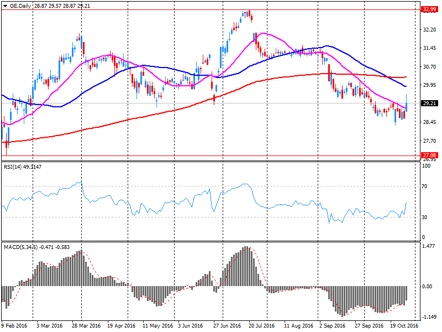Image resolution: width=442 pixels, height=332 pixels.
Task: Select the 9 Feb 2016 date marker
Action: 14,326
